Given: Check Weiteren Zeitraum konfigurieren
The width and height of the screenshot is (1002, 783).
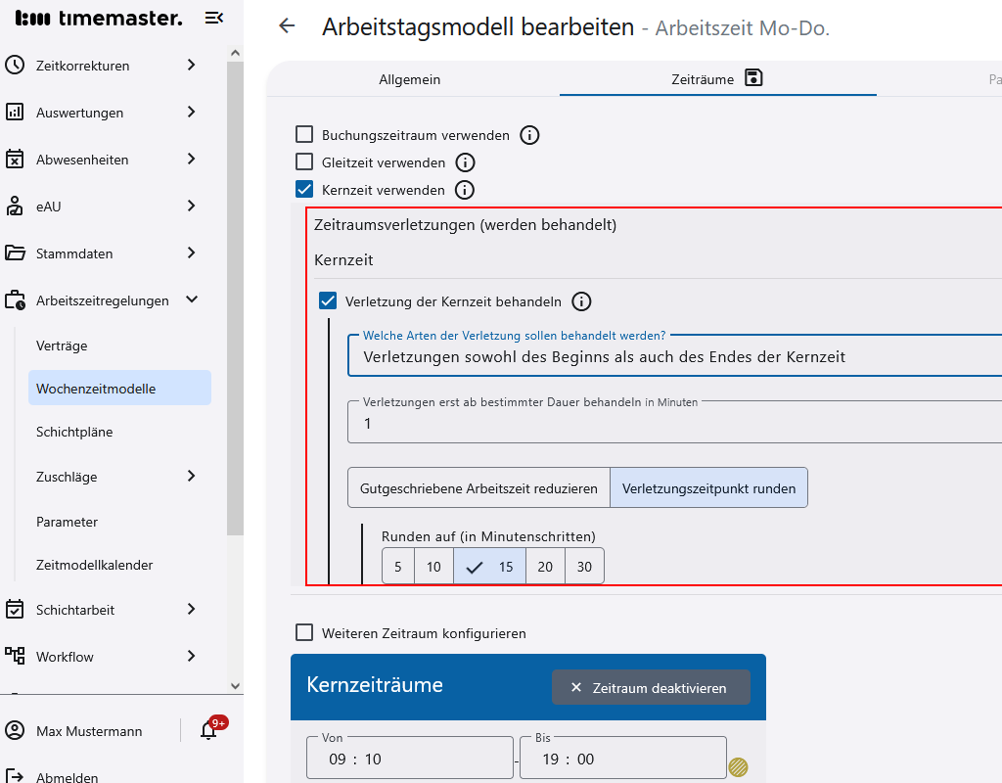Looking at the screenshot, I should [304, 633].
